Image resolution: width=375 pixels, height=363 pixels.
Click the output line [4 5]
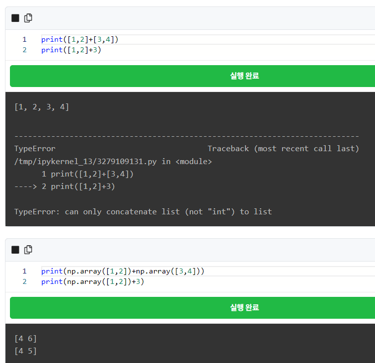click(x=26, y=351)
